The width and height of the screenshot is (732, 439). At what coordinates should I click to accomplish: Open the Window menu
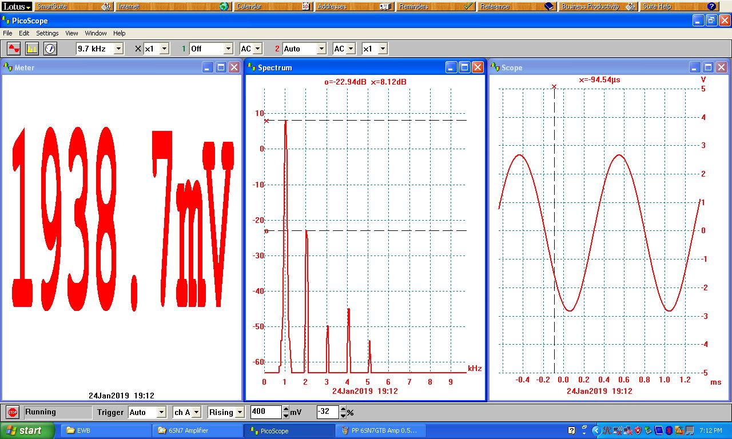pos(96,33)
